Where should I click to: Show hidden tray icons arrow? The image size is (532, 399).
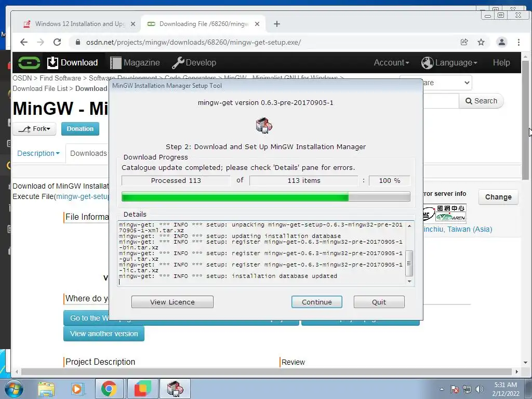tap(442, 389)
